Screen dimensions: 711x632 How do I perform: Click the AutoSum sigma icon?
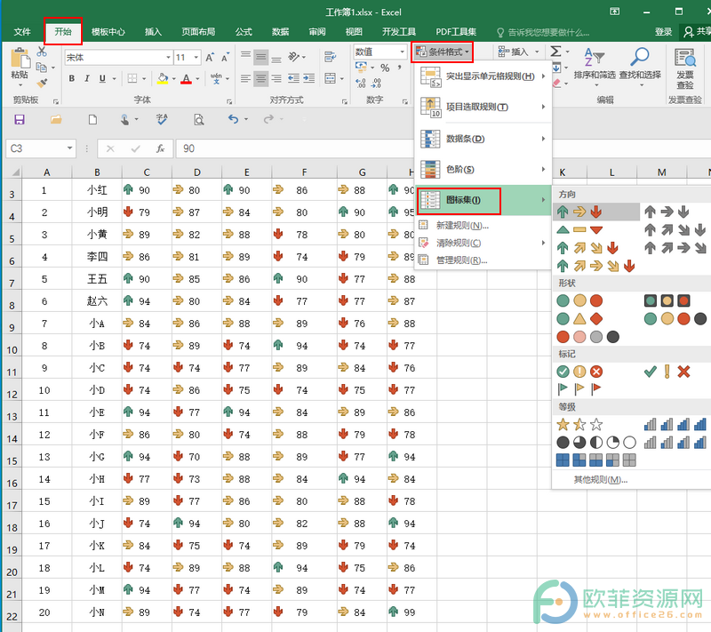point(555,51)
